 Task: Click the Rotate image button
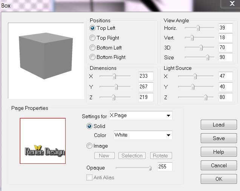click(x=161, y=156)
